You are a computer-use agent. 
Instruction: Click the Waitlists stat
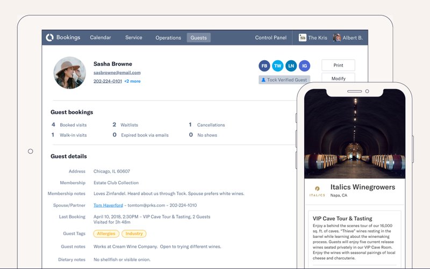(x=125, y=125)
